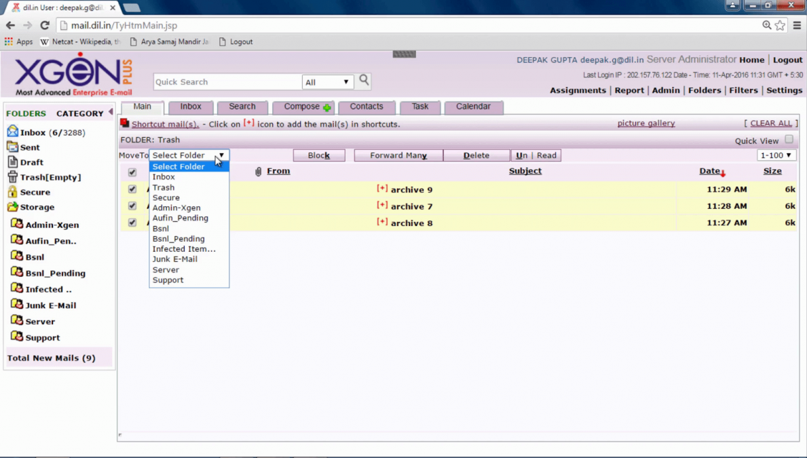Enable the Quick View checkbox
Image resolution: width=807 pixels, height=458 pixels.
pyautogui.click(x=788, y=140)
